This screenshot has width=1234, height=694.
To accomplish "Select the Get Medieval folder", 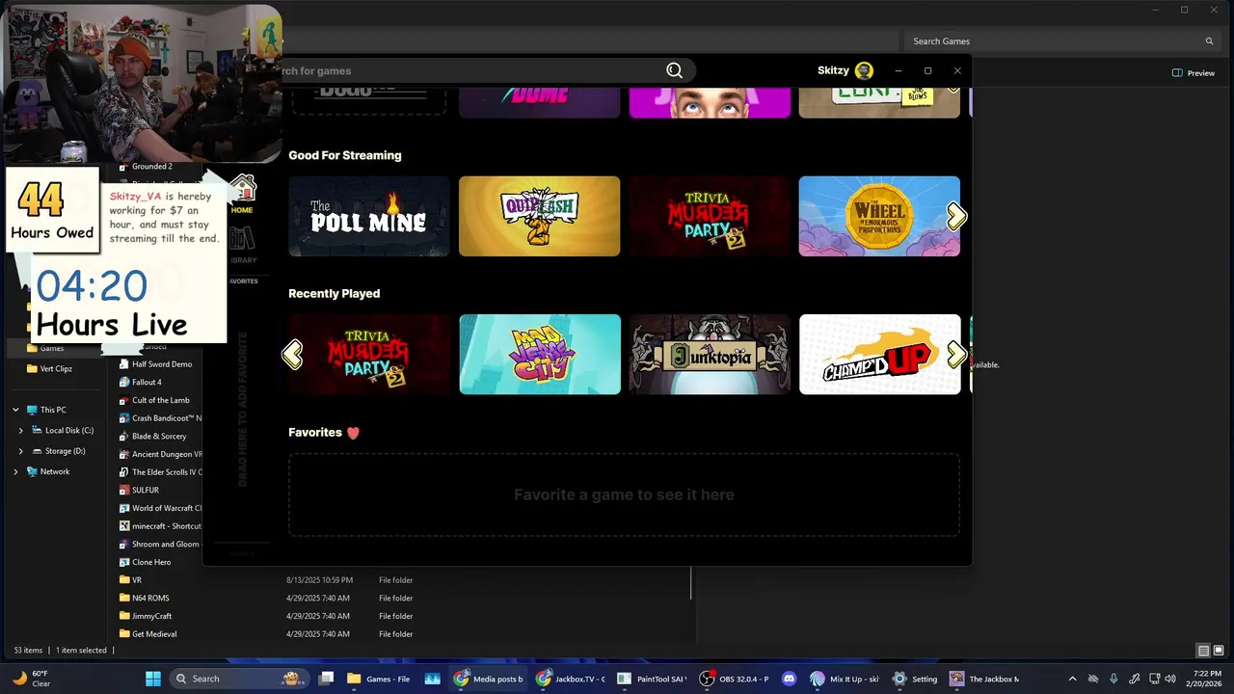I will 147,634.
